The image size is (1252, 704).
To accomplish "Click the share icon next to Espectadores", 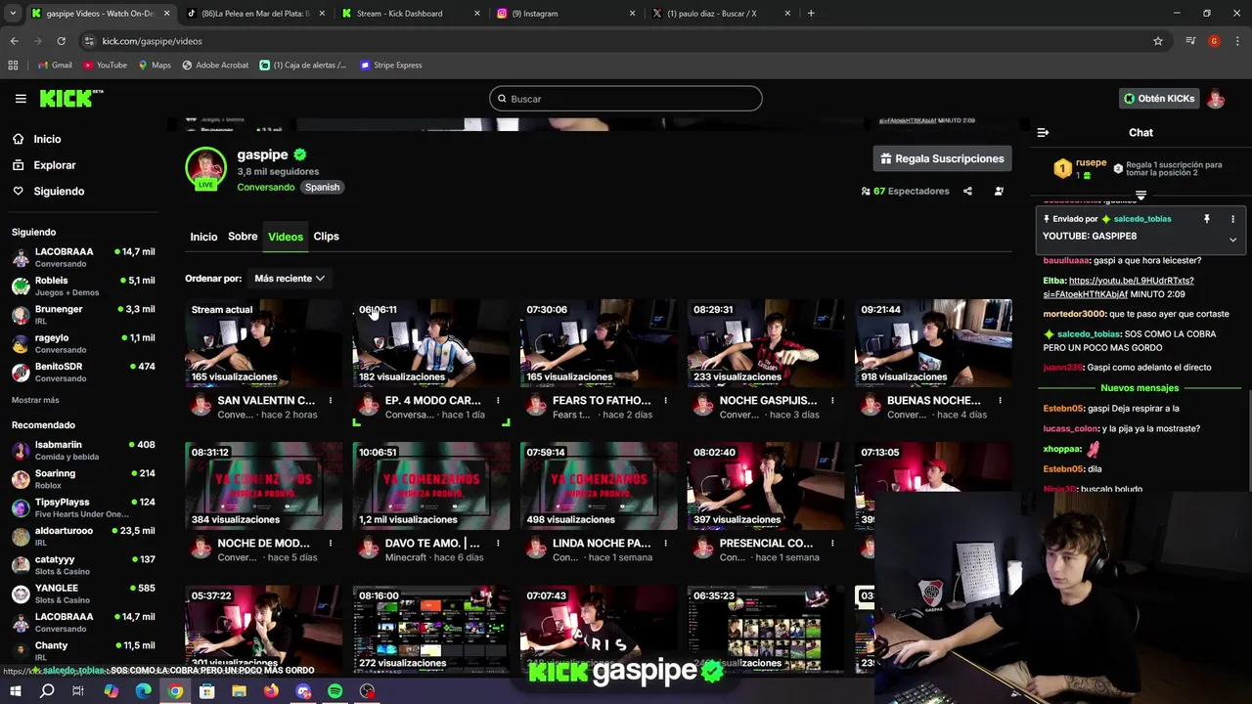I will point(967,191).
